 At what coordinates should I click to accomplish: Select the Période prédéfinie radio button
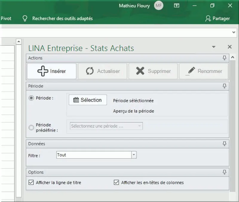(x=31, y=128)
